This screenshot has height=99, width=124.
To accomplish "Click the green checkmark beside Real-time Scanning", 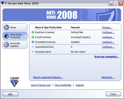I will click(33, 32).
